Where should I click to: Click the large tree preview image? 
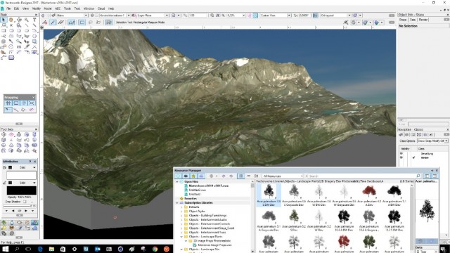[x=427, y=211]
